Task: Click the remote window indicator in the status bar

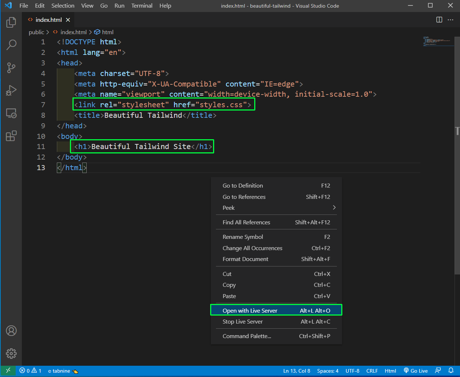Action: pyautogui.click(x=8, y=371)
